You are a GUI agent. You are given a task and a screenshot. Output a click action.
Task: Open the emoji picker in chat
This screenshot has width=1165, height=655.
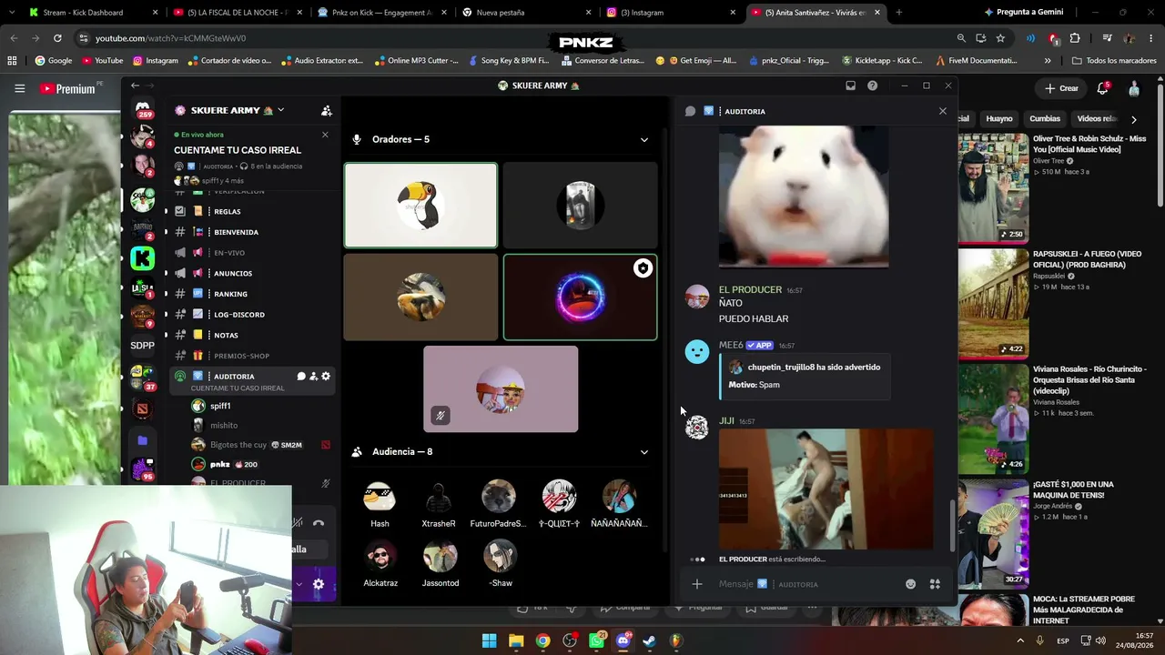[x=910, y=584]
